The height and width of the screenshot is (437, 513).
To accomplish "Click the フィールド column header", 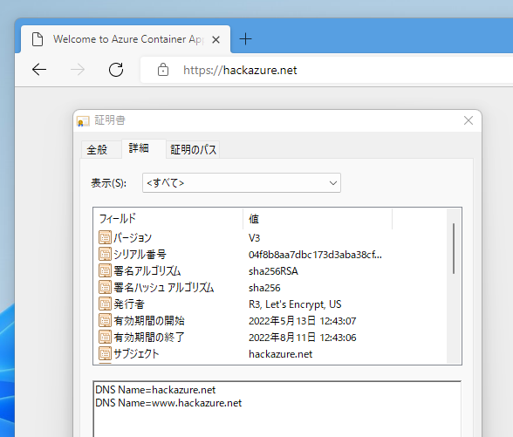I will 168,218.
